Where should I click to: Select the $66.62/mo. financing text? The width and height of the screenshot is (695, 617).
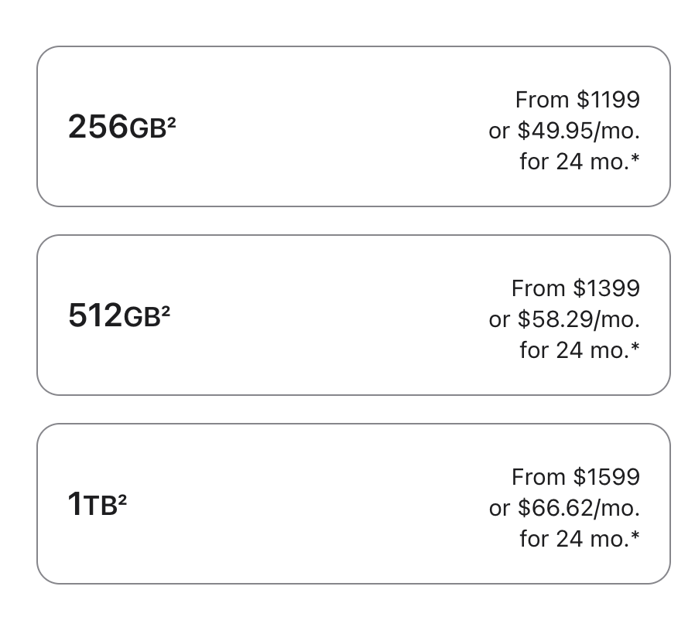pyautogui.click(x=579, y=508)
